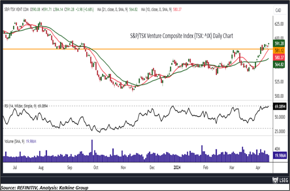Click the Aug label on time axis

click(41, 167)
